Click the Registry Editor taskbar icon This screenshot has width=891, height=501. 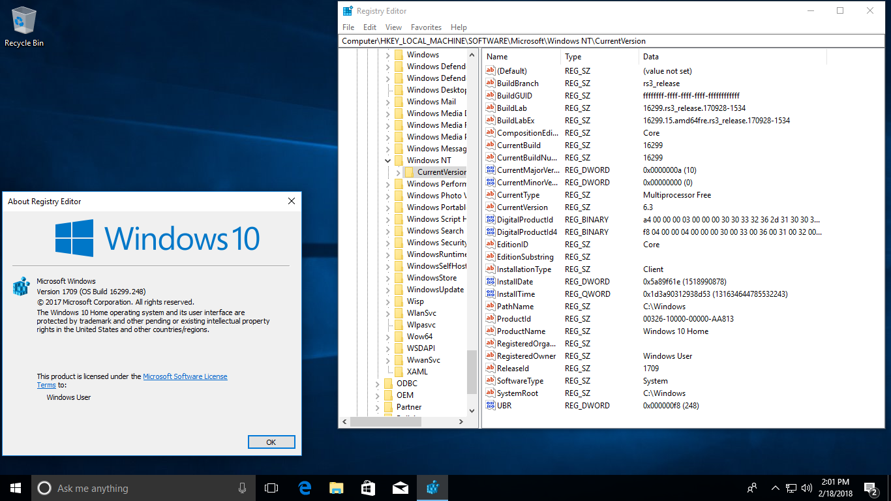432,488
